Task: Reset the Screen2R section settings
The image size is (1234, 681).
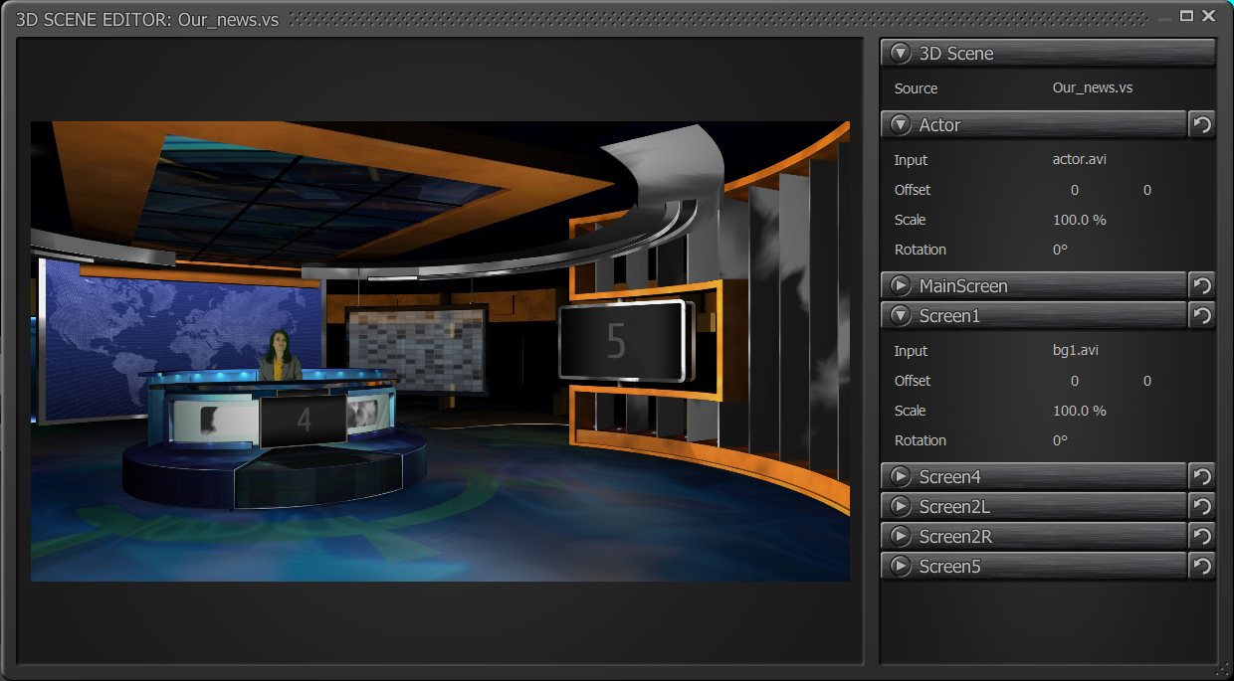Action: click(1202, 536)
